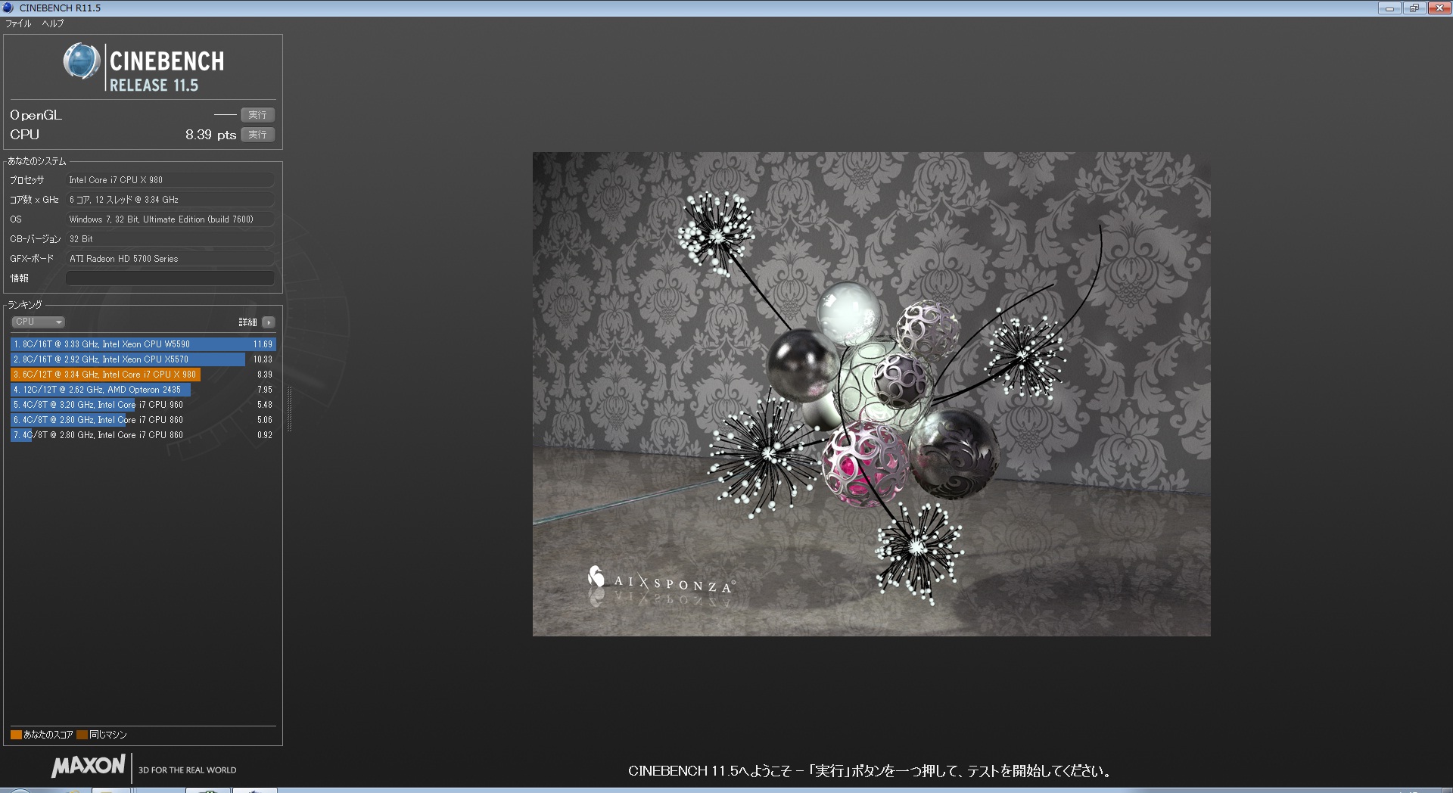Open the ファイル menu
1453x793 pixels.
(19, 23)
